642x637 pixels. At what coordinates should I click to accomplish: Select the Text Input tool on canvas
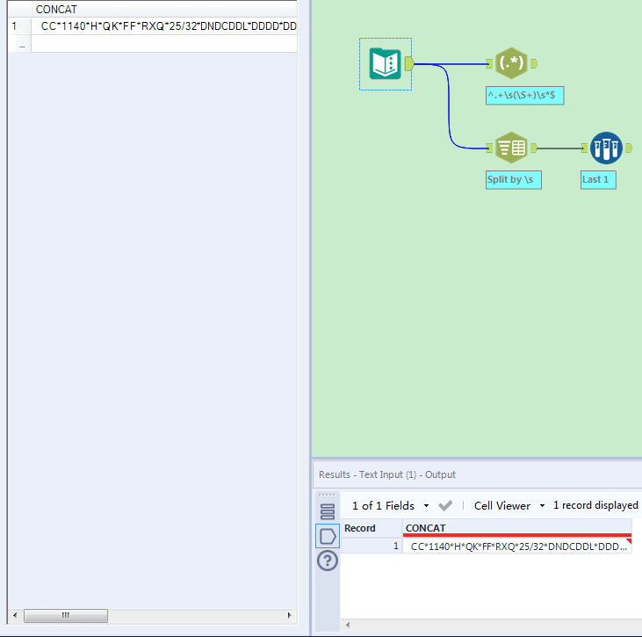[385, 63]
